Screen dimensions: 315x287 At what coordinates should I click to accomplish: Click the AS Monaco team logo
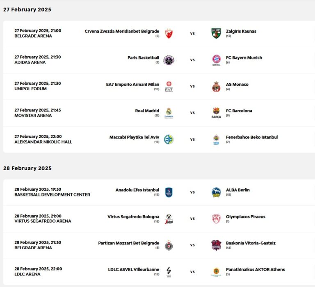pos(216,87)
